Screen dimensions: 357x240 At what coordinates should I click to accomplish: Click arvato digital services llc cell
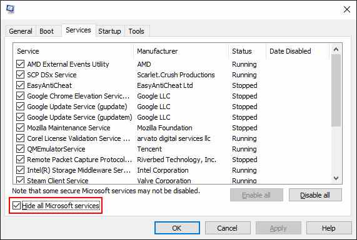click(174, 138)
